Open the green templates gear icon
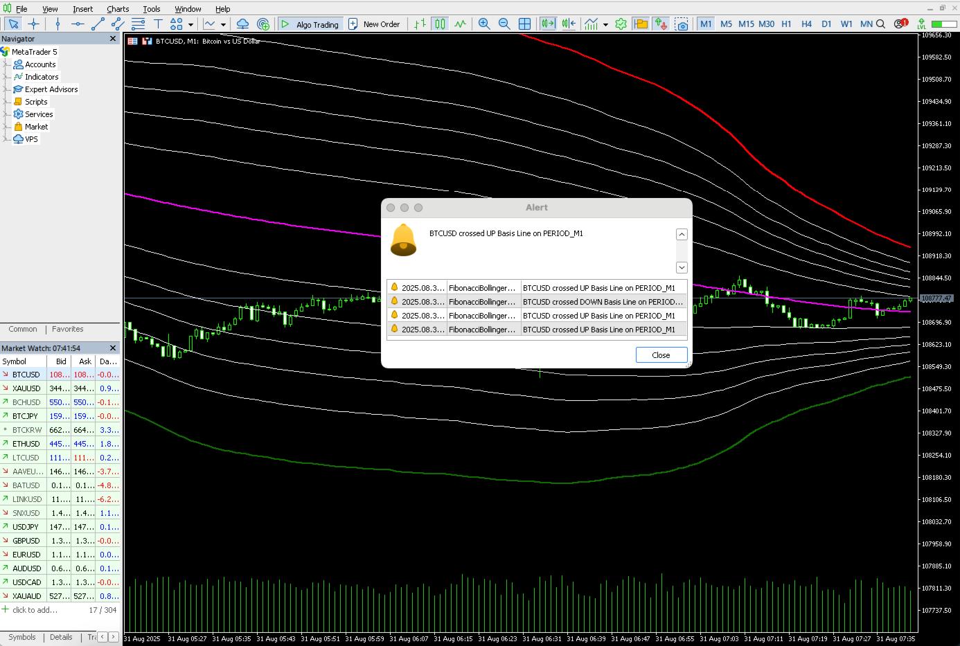This screenshot has width=960, height=646. (x=621, y=24)
